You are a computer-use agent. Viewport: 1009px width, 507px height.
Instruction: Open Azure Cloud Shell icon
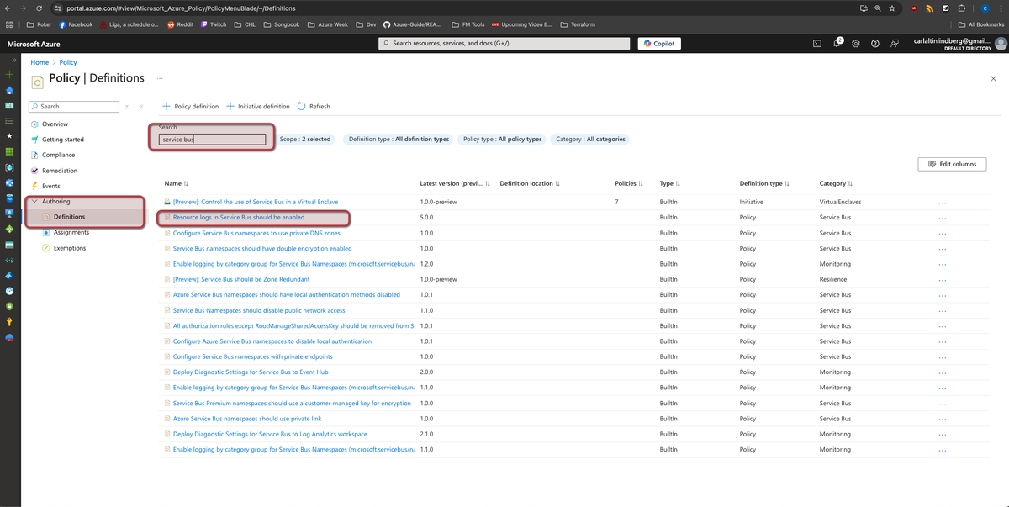point(817,43)
